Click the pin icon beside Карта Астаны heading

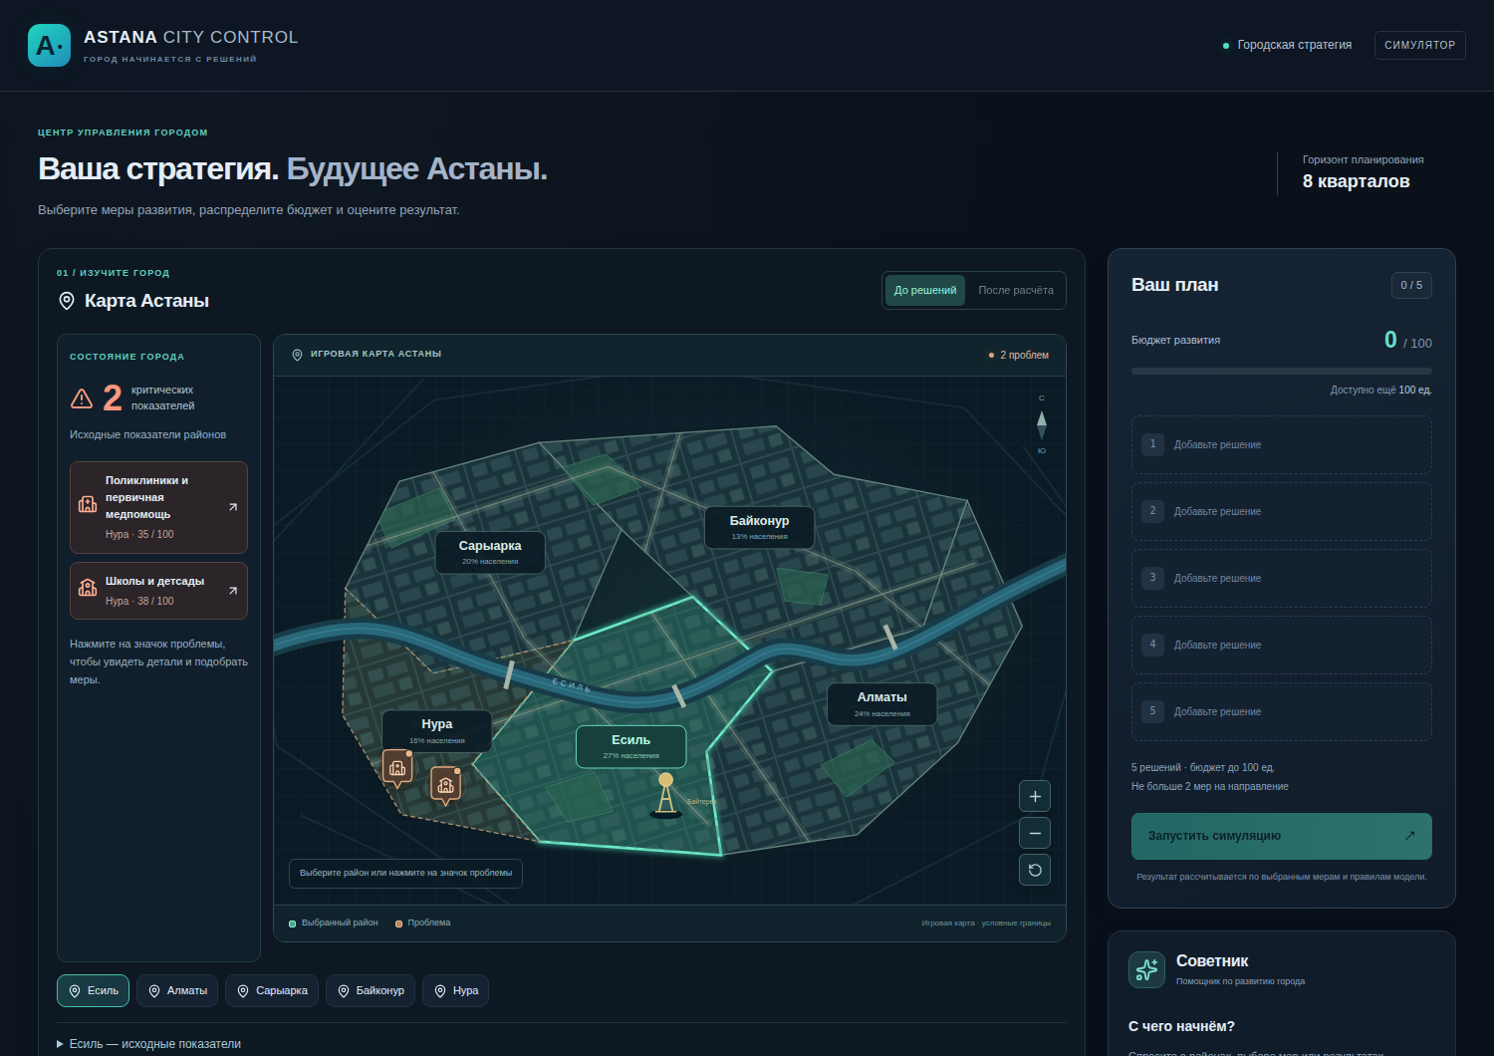[67, 301]
